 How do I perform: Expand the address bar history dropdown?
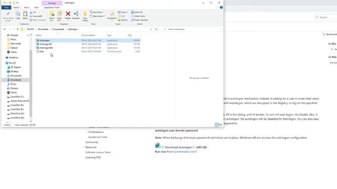coord(151,29)
